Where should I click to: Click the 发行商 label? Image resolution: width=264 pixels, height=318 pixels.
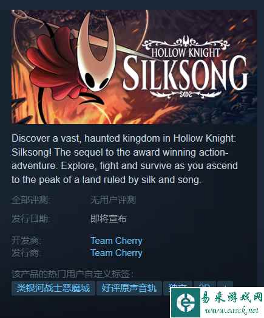tap(26, 253)
